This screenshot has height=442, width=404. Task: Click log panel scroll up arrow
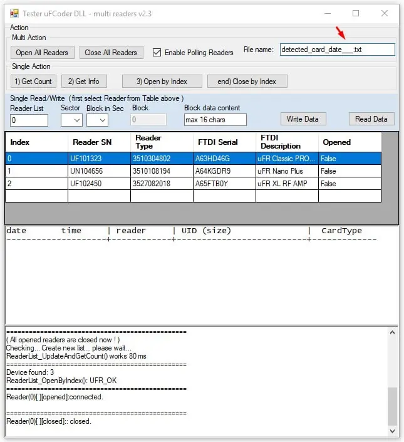[x=393, y=333]
